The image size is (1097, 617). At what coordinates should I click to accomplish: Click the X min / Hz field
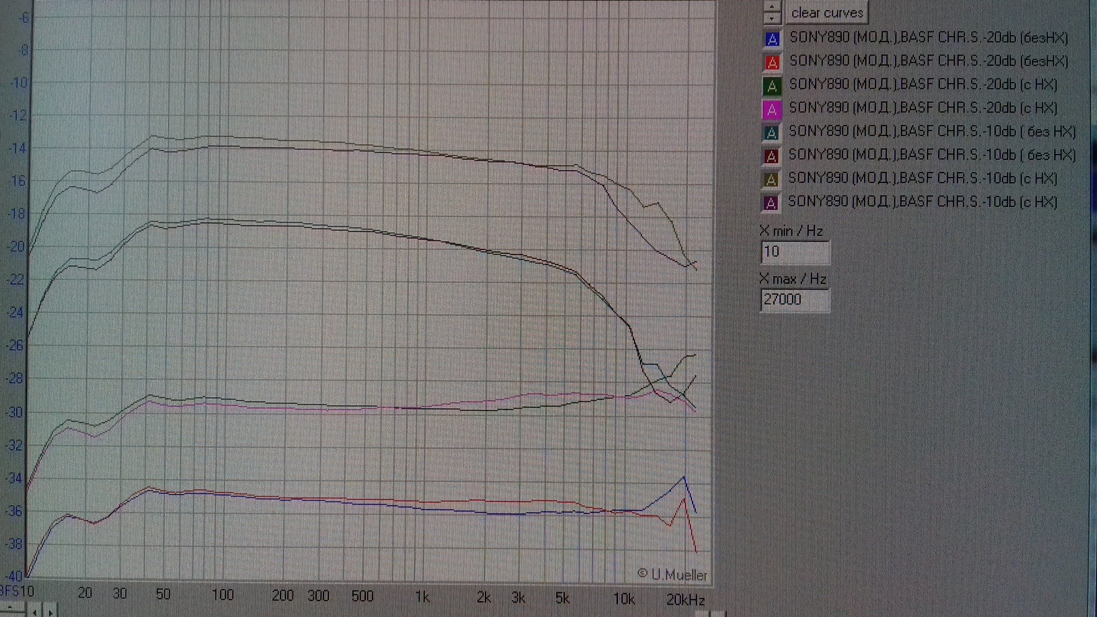coord(795,252)
